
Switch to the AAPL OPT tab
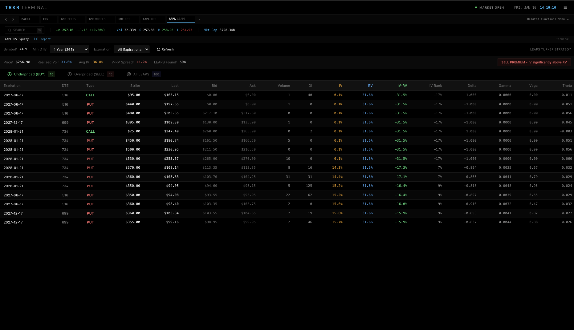pos(149,19)
